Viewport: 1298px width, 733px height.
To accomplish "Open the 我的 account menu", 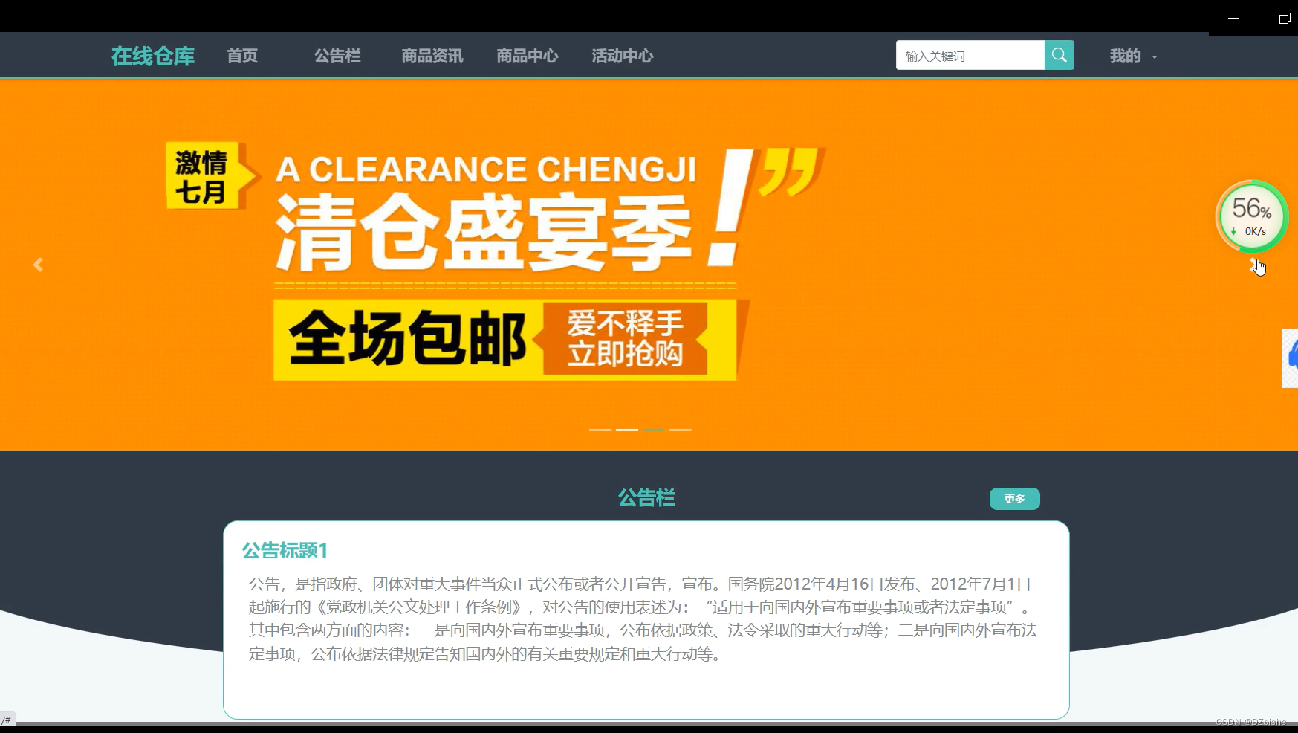I will tap(1126, 56).
